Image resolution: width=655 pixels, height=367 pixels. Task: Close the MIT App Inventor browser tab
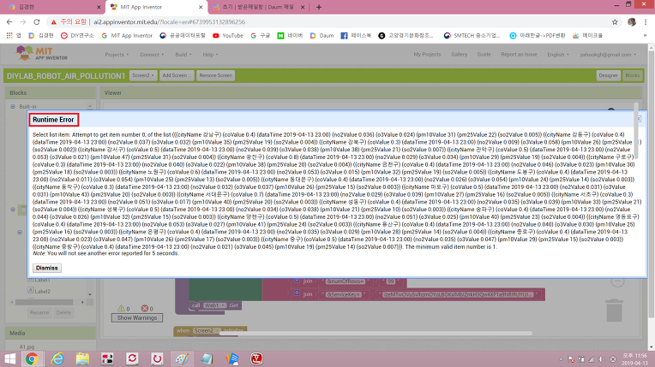click(x=201, y=7)
